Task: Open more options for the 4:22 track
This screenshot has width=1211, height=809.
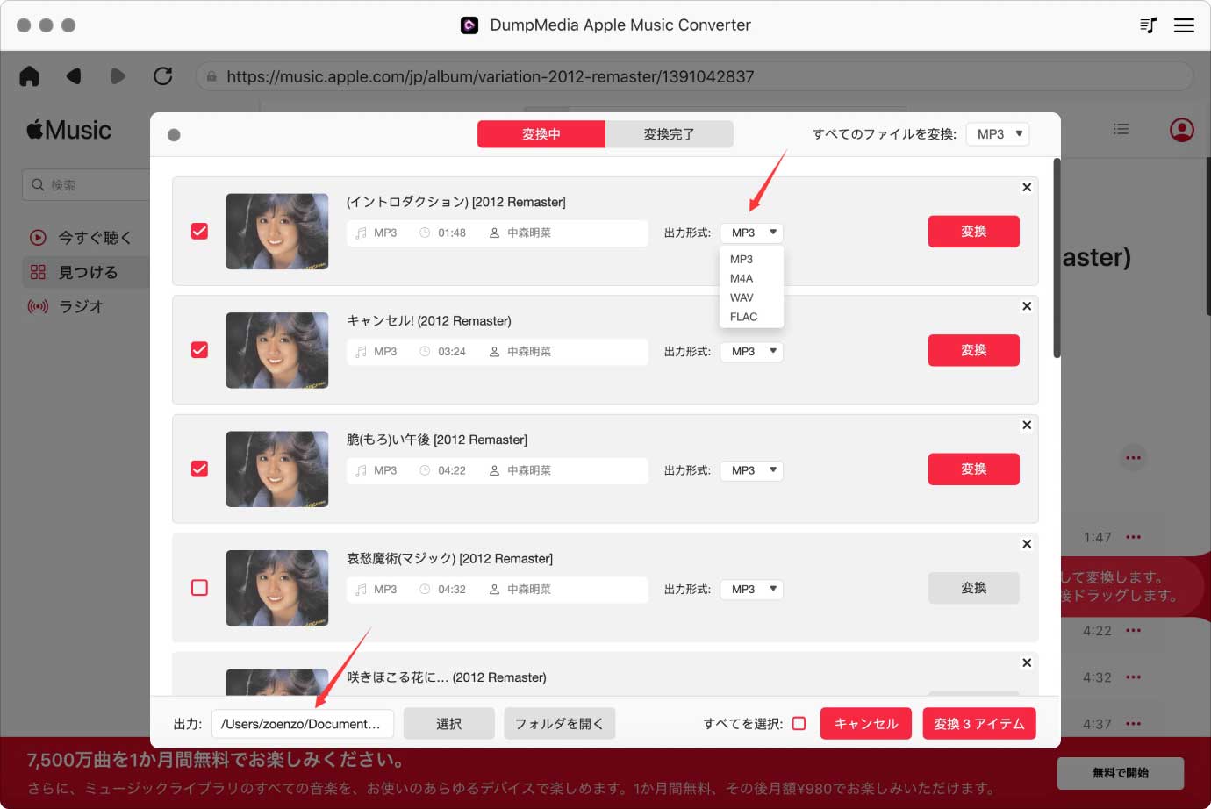Action: pyautogui.click(x=1134, y=630)
